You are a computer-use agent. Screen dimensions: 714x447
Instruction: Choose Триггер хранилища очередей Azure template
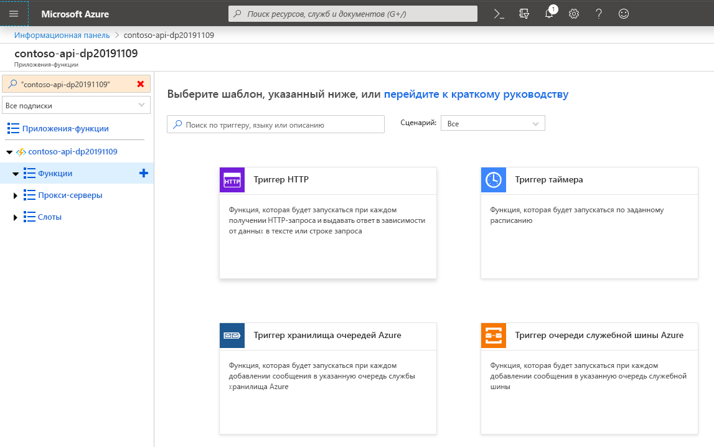pyautogui.click(x=328, y=379)
